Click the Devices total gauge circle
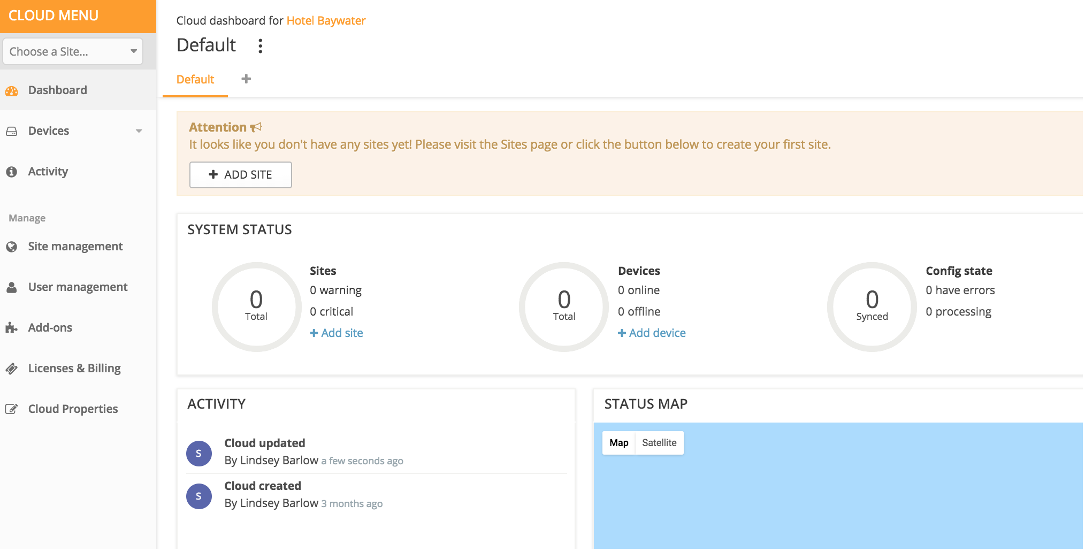Viewport: 1085px width, 552px height. pyautogui.click(x=564, y=307)
